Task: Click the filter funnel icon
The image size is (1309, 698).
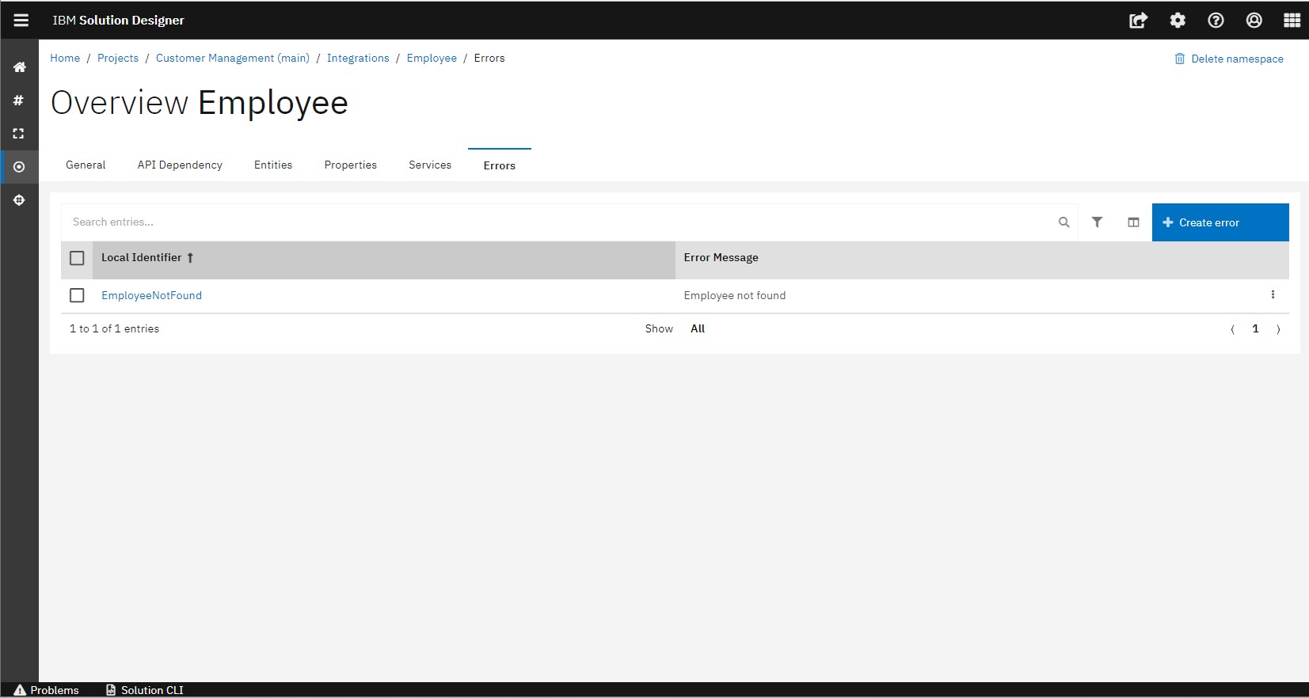Action: 1097,222
